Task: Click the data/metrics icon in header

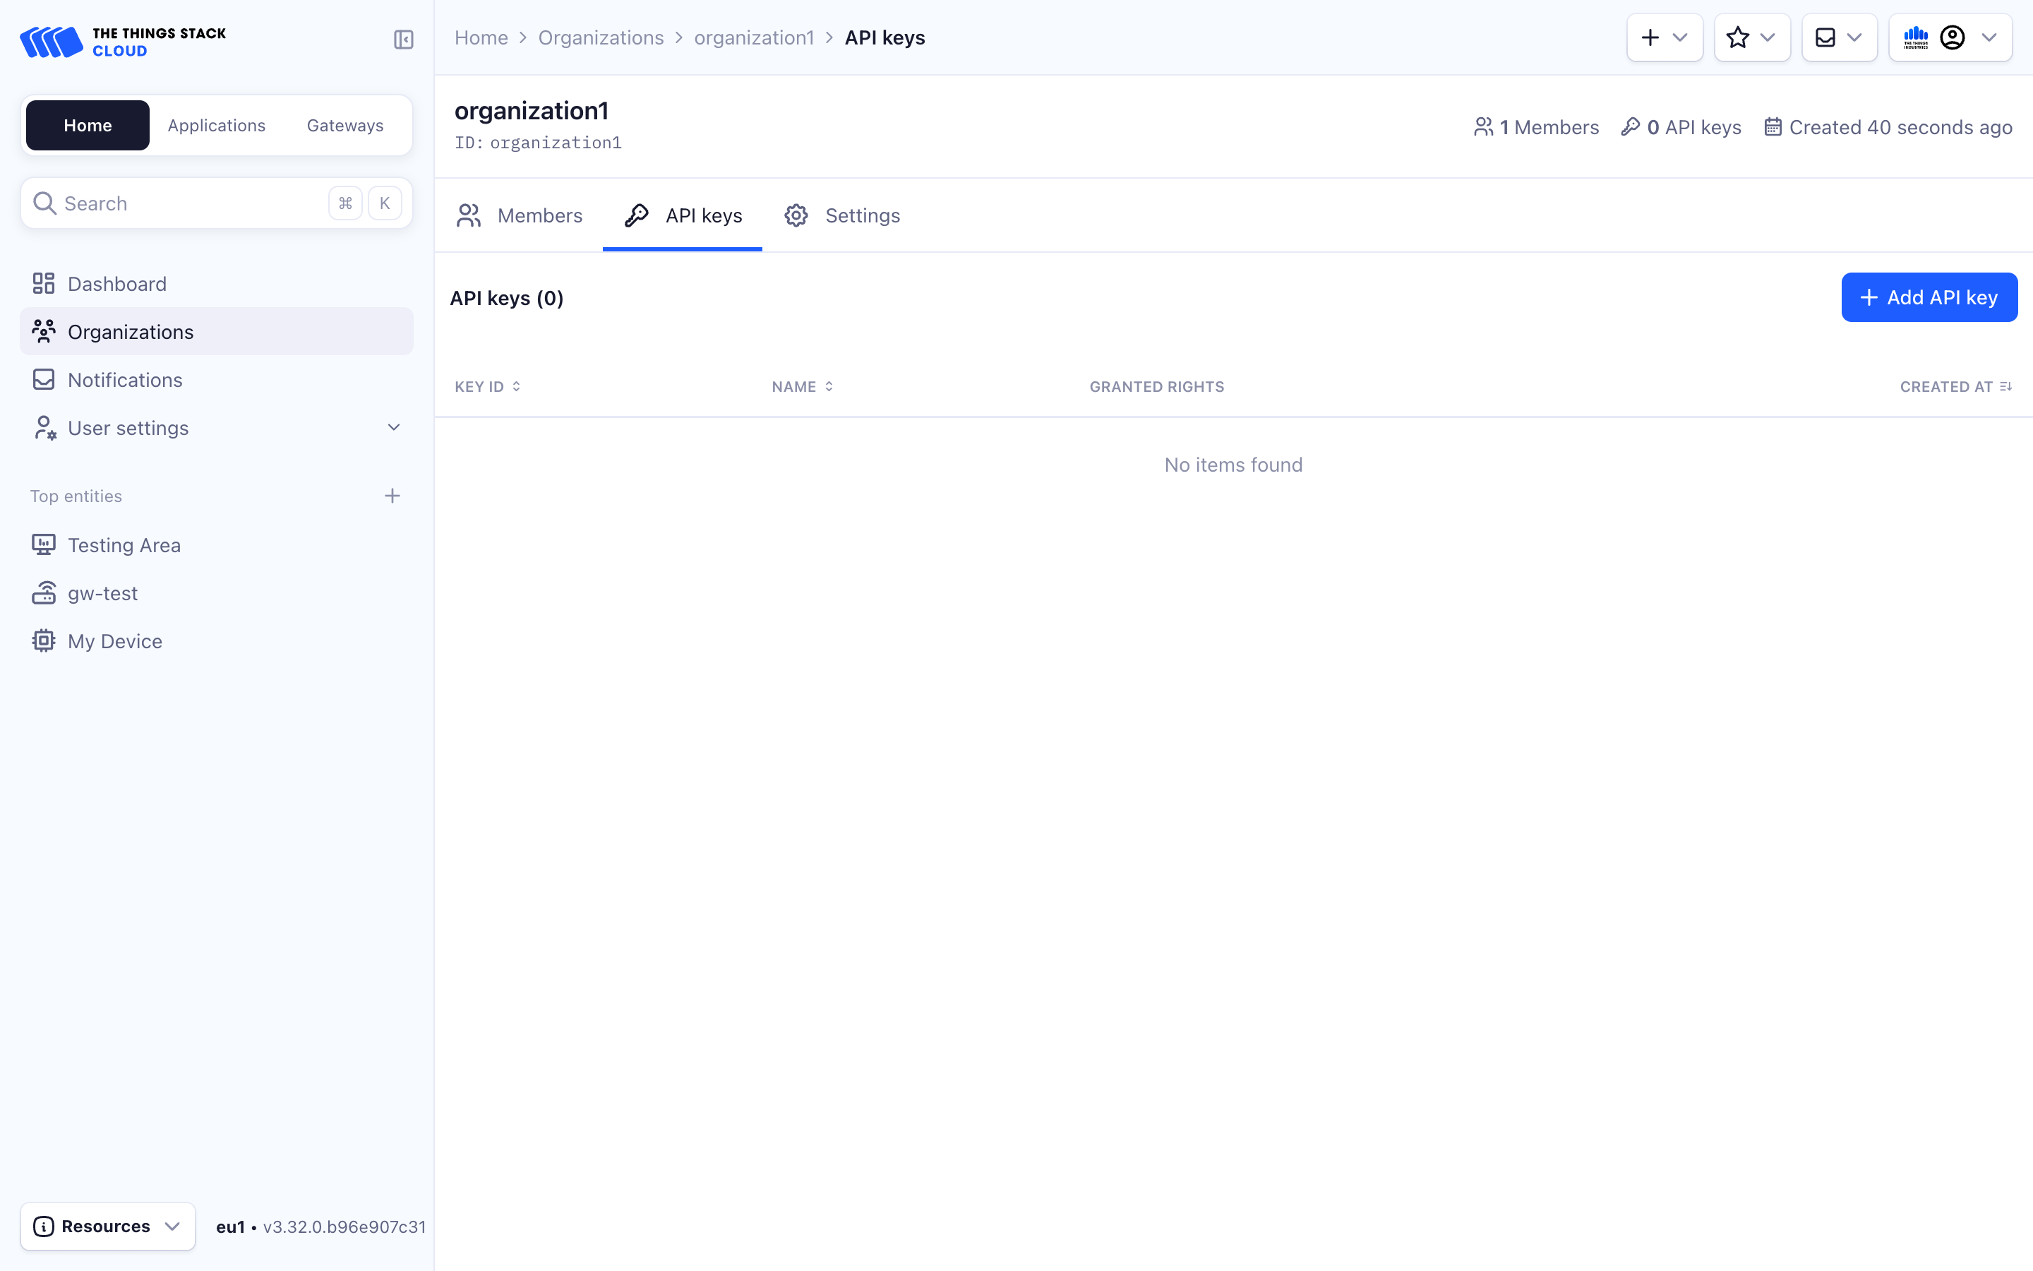Action: pos(1913,37)
